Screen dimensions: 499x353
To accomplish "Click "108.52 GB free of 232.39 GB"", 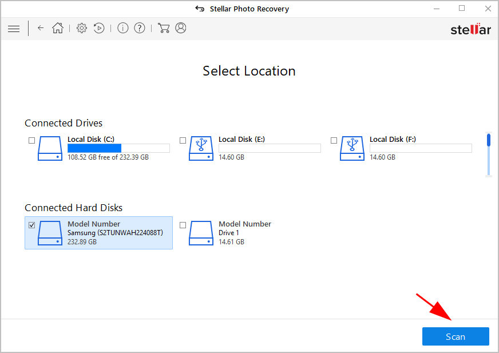I will pyautogui.click(x=108, y=157).
